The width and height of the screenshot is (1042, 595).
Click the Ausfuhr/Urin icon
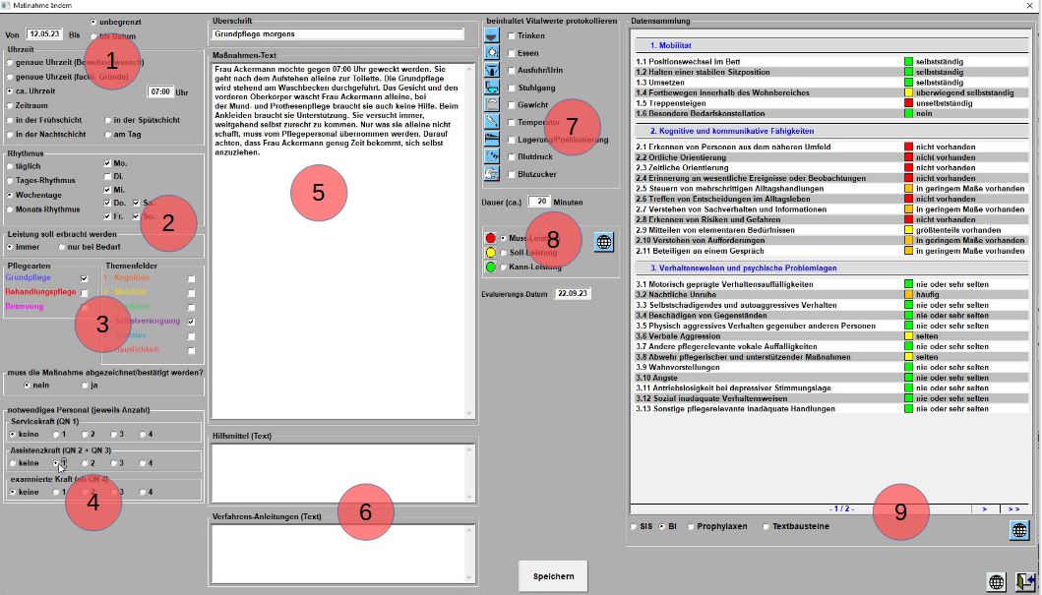[x=492, y=71]
